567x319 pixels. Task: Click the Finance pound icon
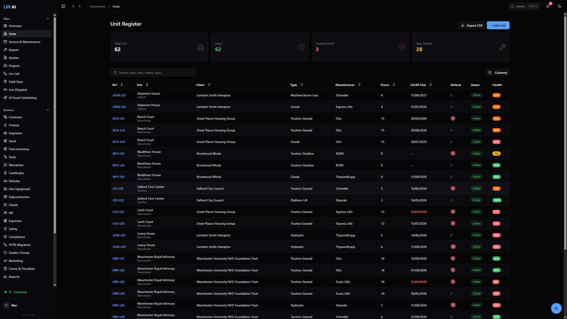[x=5, y=125]
